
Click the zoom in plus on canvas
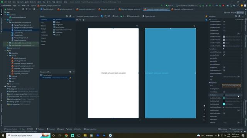coord(204,110)
